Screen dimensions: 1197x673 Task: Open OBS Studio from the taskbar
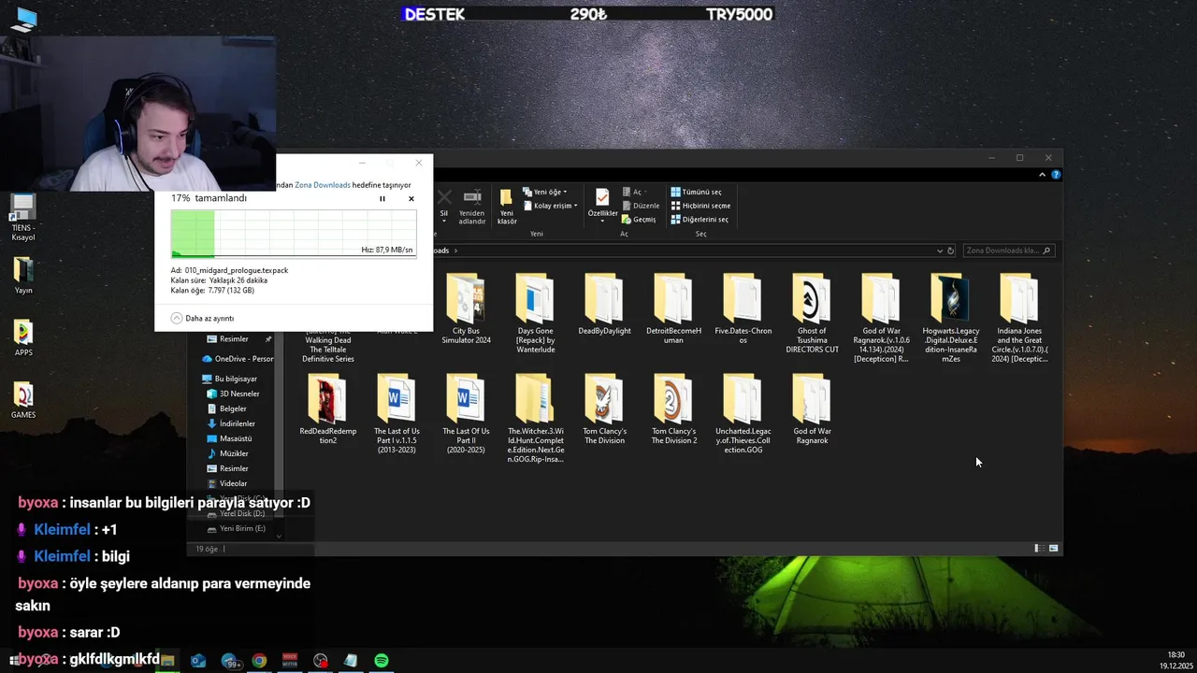click(x=321, y=661)
